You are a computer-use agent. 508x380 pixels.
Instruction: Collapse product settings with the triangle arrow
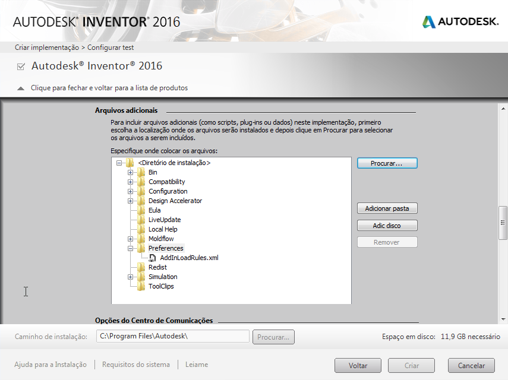(21, 88)
